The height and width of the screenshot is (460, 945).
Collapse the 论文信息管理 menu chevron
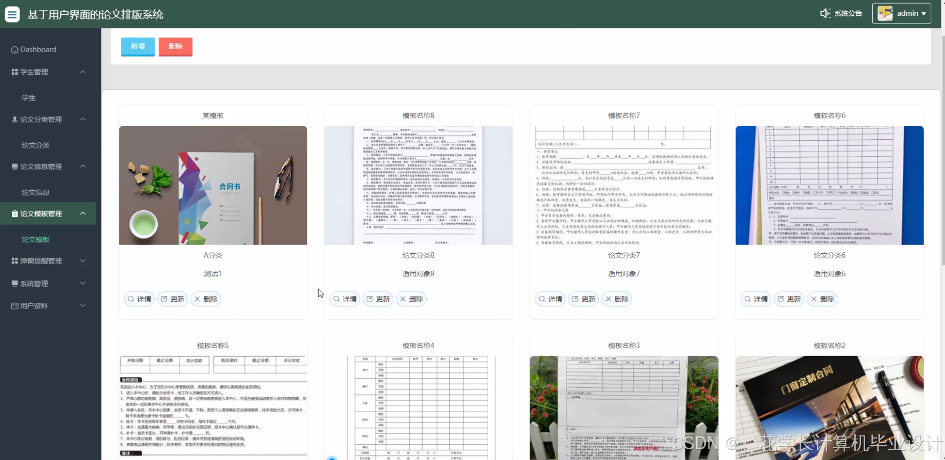click(83, 166)
